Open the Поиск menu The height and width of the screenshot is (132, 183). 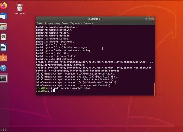tap(65, 23)
